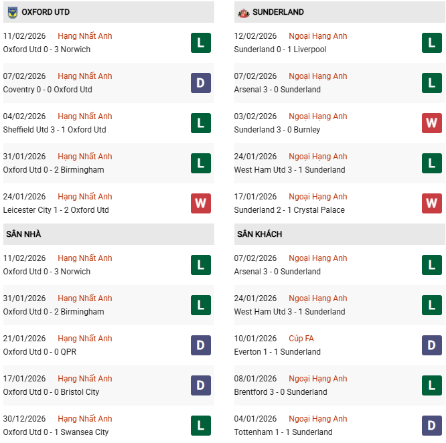The image size is (446, 443).
Task: Click the L badge for Oxford Utd 0-3 Norwich under the Oxford Utd header
Action: 200,43
